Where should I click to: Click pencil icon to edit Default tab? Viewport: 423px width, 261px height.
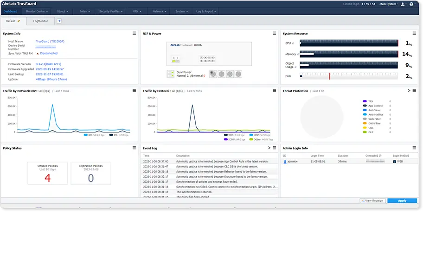point(19,21)
